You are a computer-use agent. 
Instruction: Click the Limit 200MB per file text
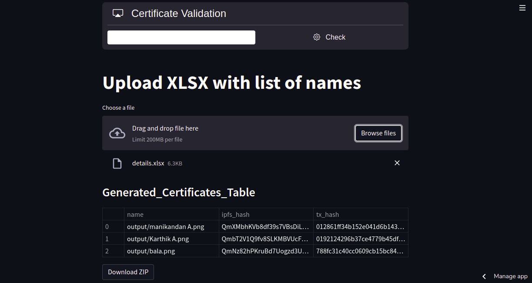tap(157, 140)
